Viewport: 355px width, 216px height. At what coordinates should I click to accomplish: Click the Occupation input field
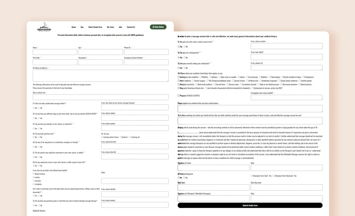pyautogui.click(x=101, y=62)
